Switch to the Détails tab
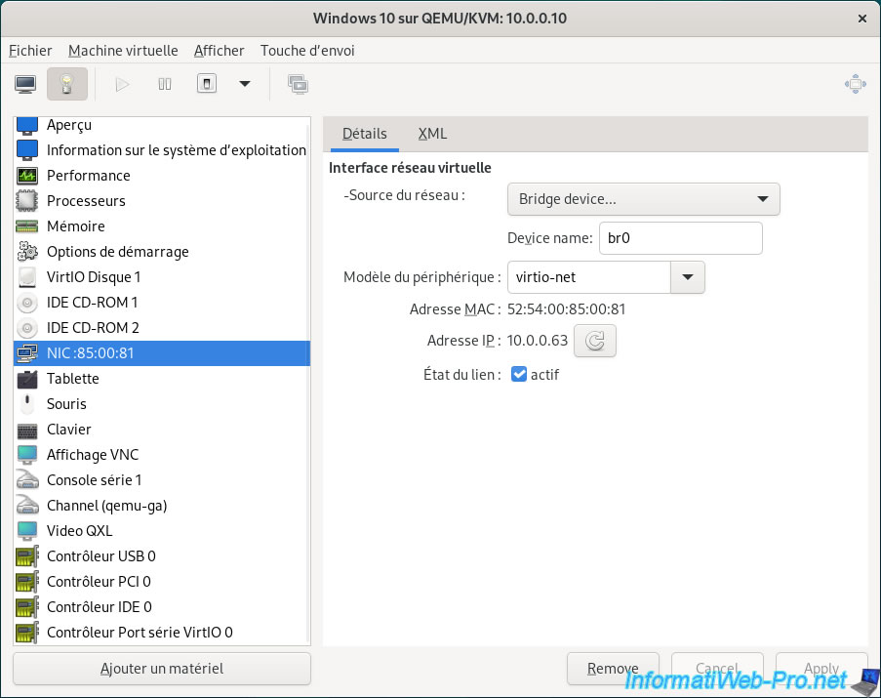The width and height of the screenshot is (881, 698). click(365, 134)
